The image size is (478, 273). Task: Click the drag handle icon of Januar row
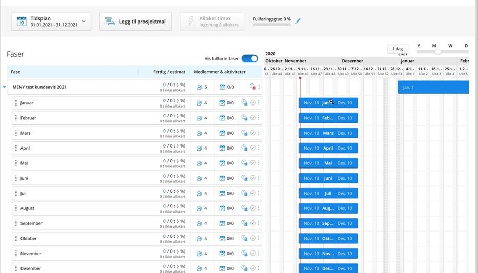(16, 102)
